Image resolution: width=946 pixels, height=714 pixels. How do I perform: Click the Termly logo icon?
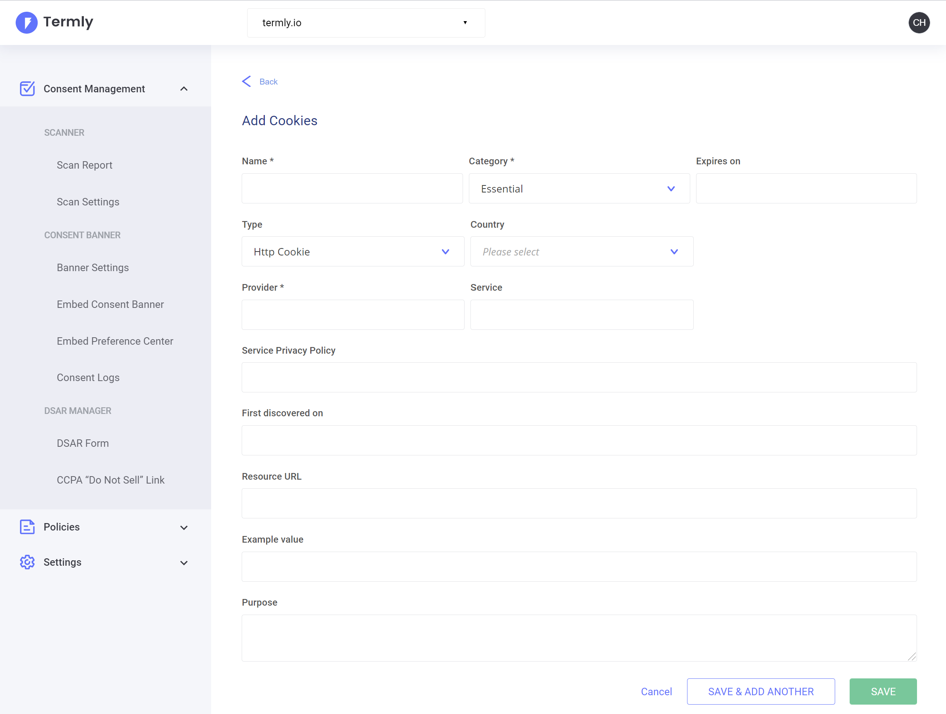tap(27, 23)
